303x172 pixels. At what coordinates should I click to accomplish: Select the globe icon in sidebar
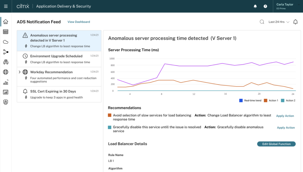point(6,72)
